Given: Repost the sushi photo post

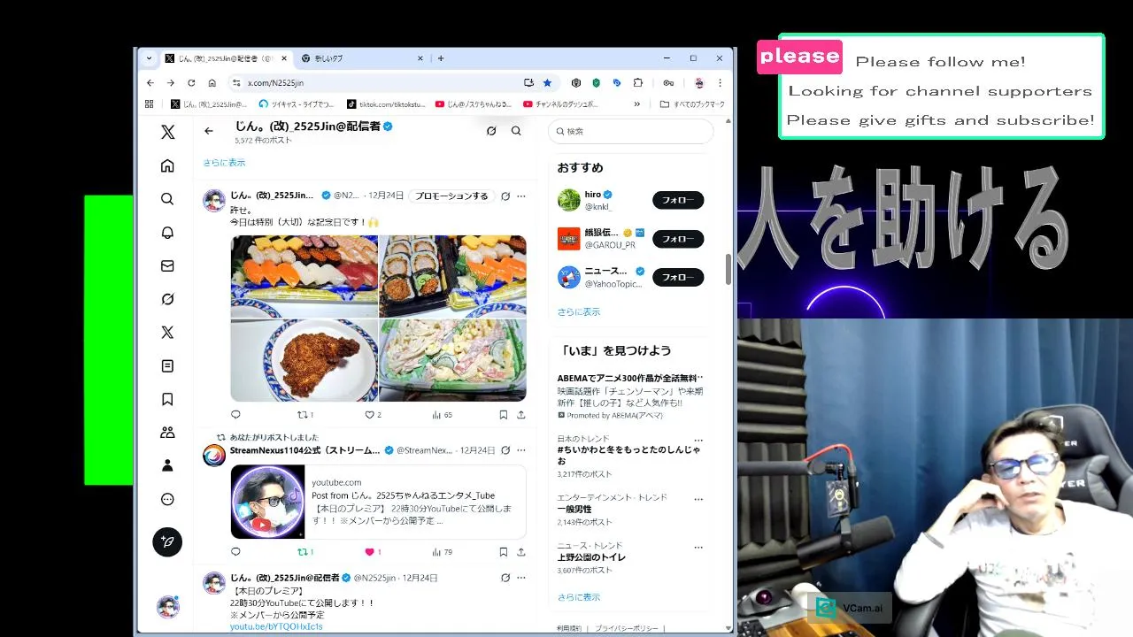Looking at the screenshot, I should (x=305, y=414).
